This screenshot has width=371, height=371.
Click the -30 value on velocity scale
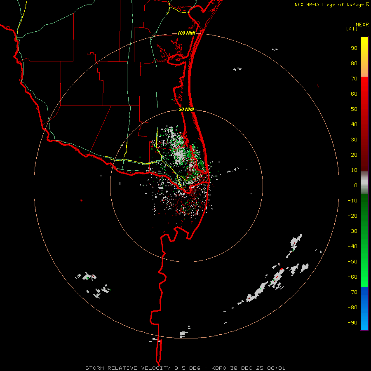[x=352, y=231]
